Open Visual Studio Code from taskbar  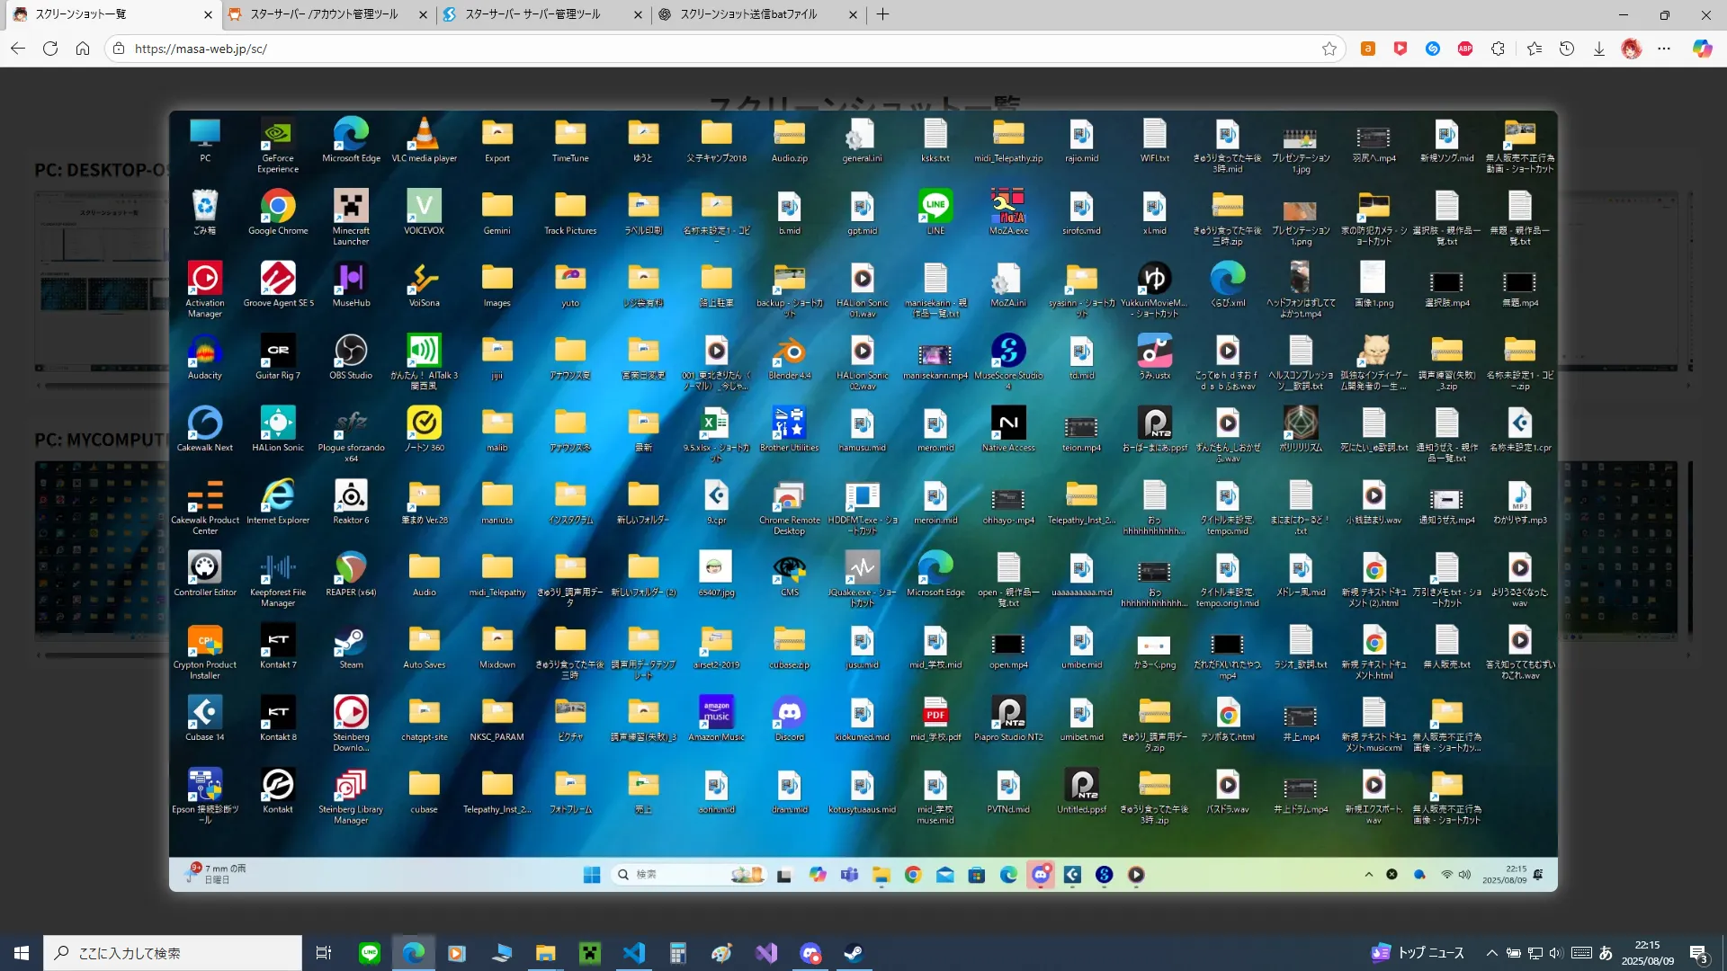634,953
